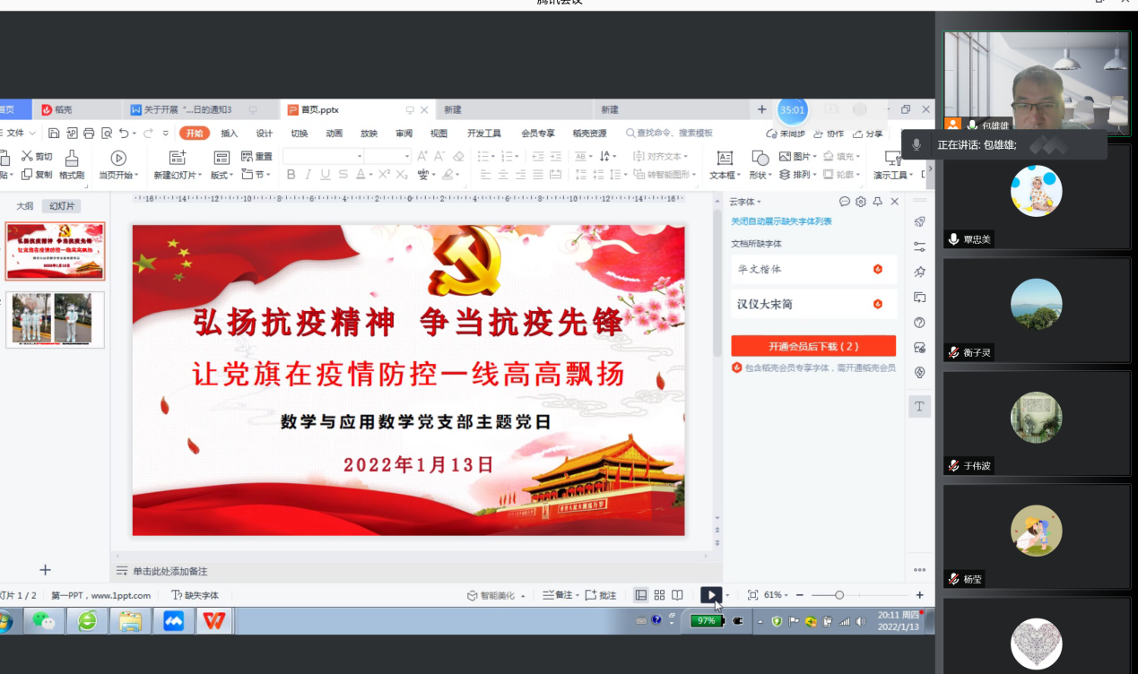
Task: Click the 文本框 text box tool
Action: coord(724,164)
